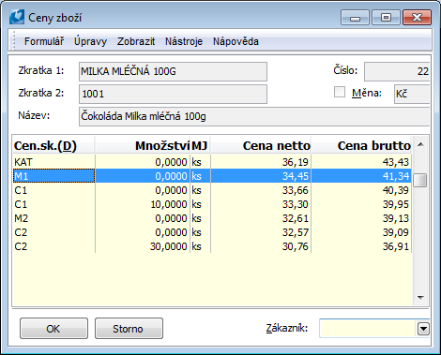Maximize the Ceny zboží window
This screenshot has height=355, width=441.
[x=386, y=17]
